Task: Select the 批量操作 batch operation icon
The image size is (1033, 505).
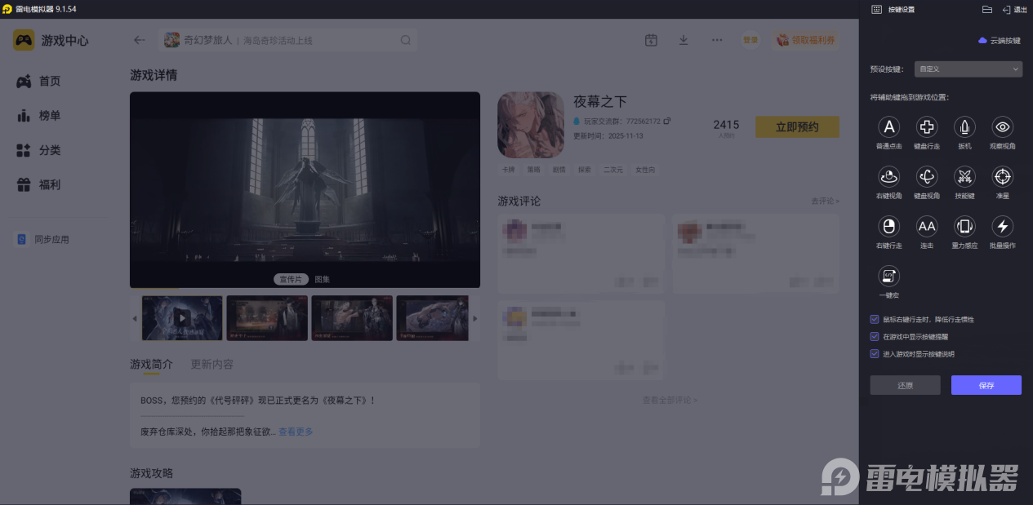Action: coord(1003,226)
